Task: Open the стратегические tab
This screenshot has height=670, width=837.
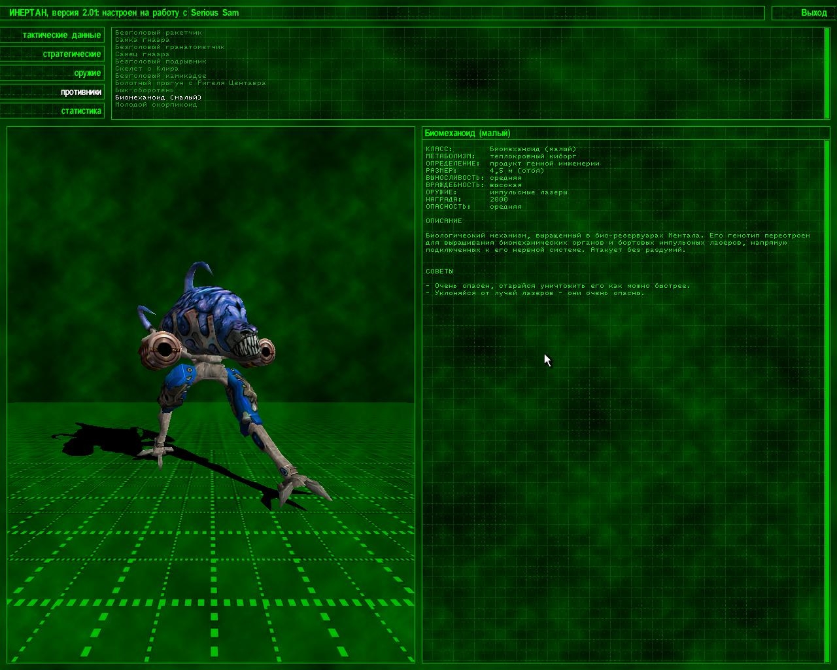Action: pyautogui.click(x=52, y=54)
